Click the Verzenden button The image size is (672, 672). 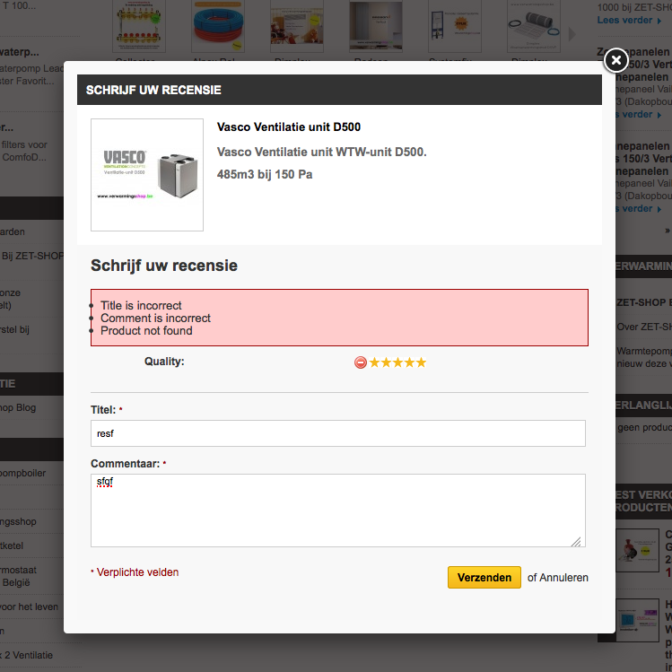(484, 577)
